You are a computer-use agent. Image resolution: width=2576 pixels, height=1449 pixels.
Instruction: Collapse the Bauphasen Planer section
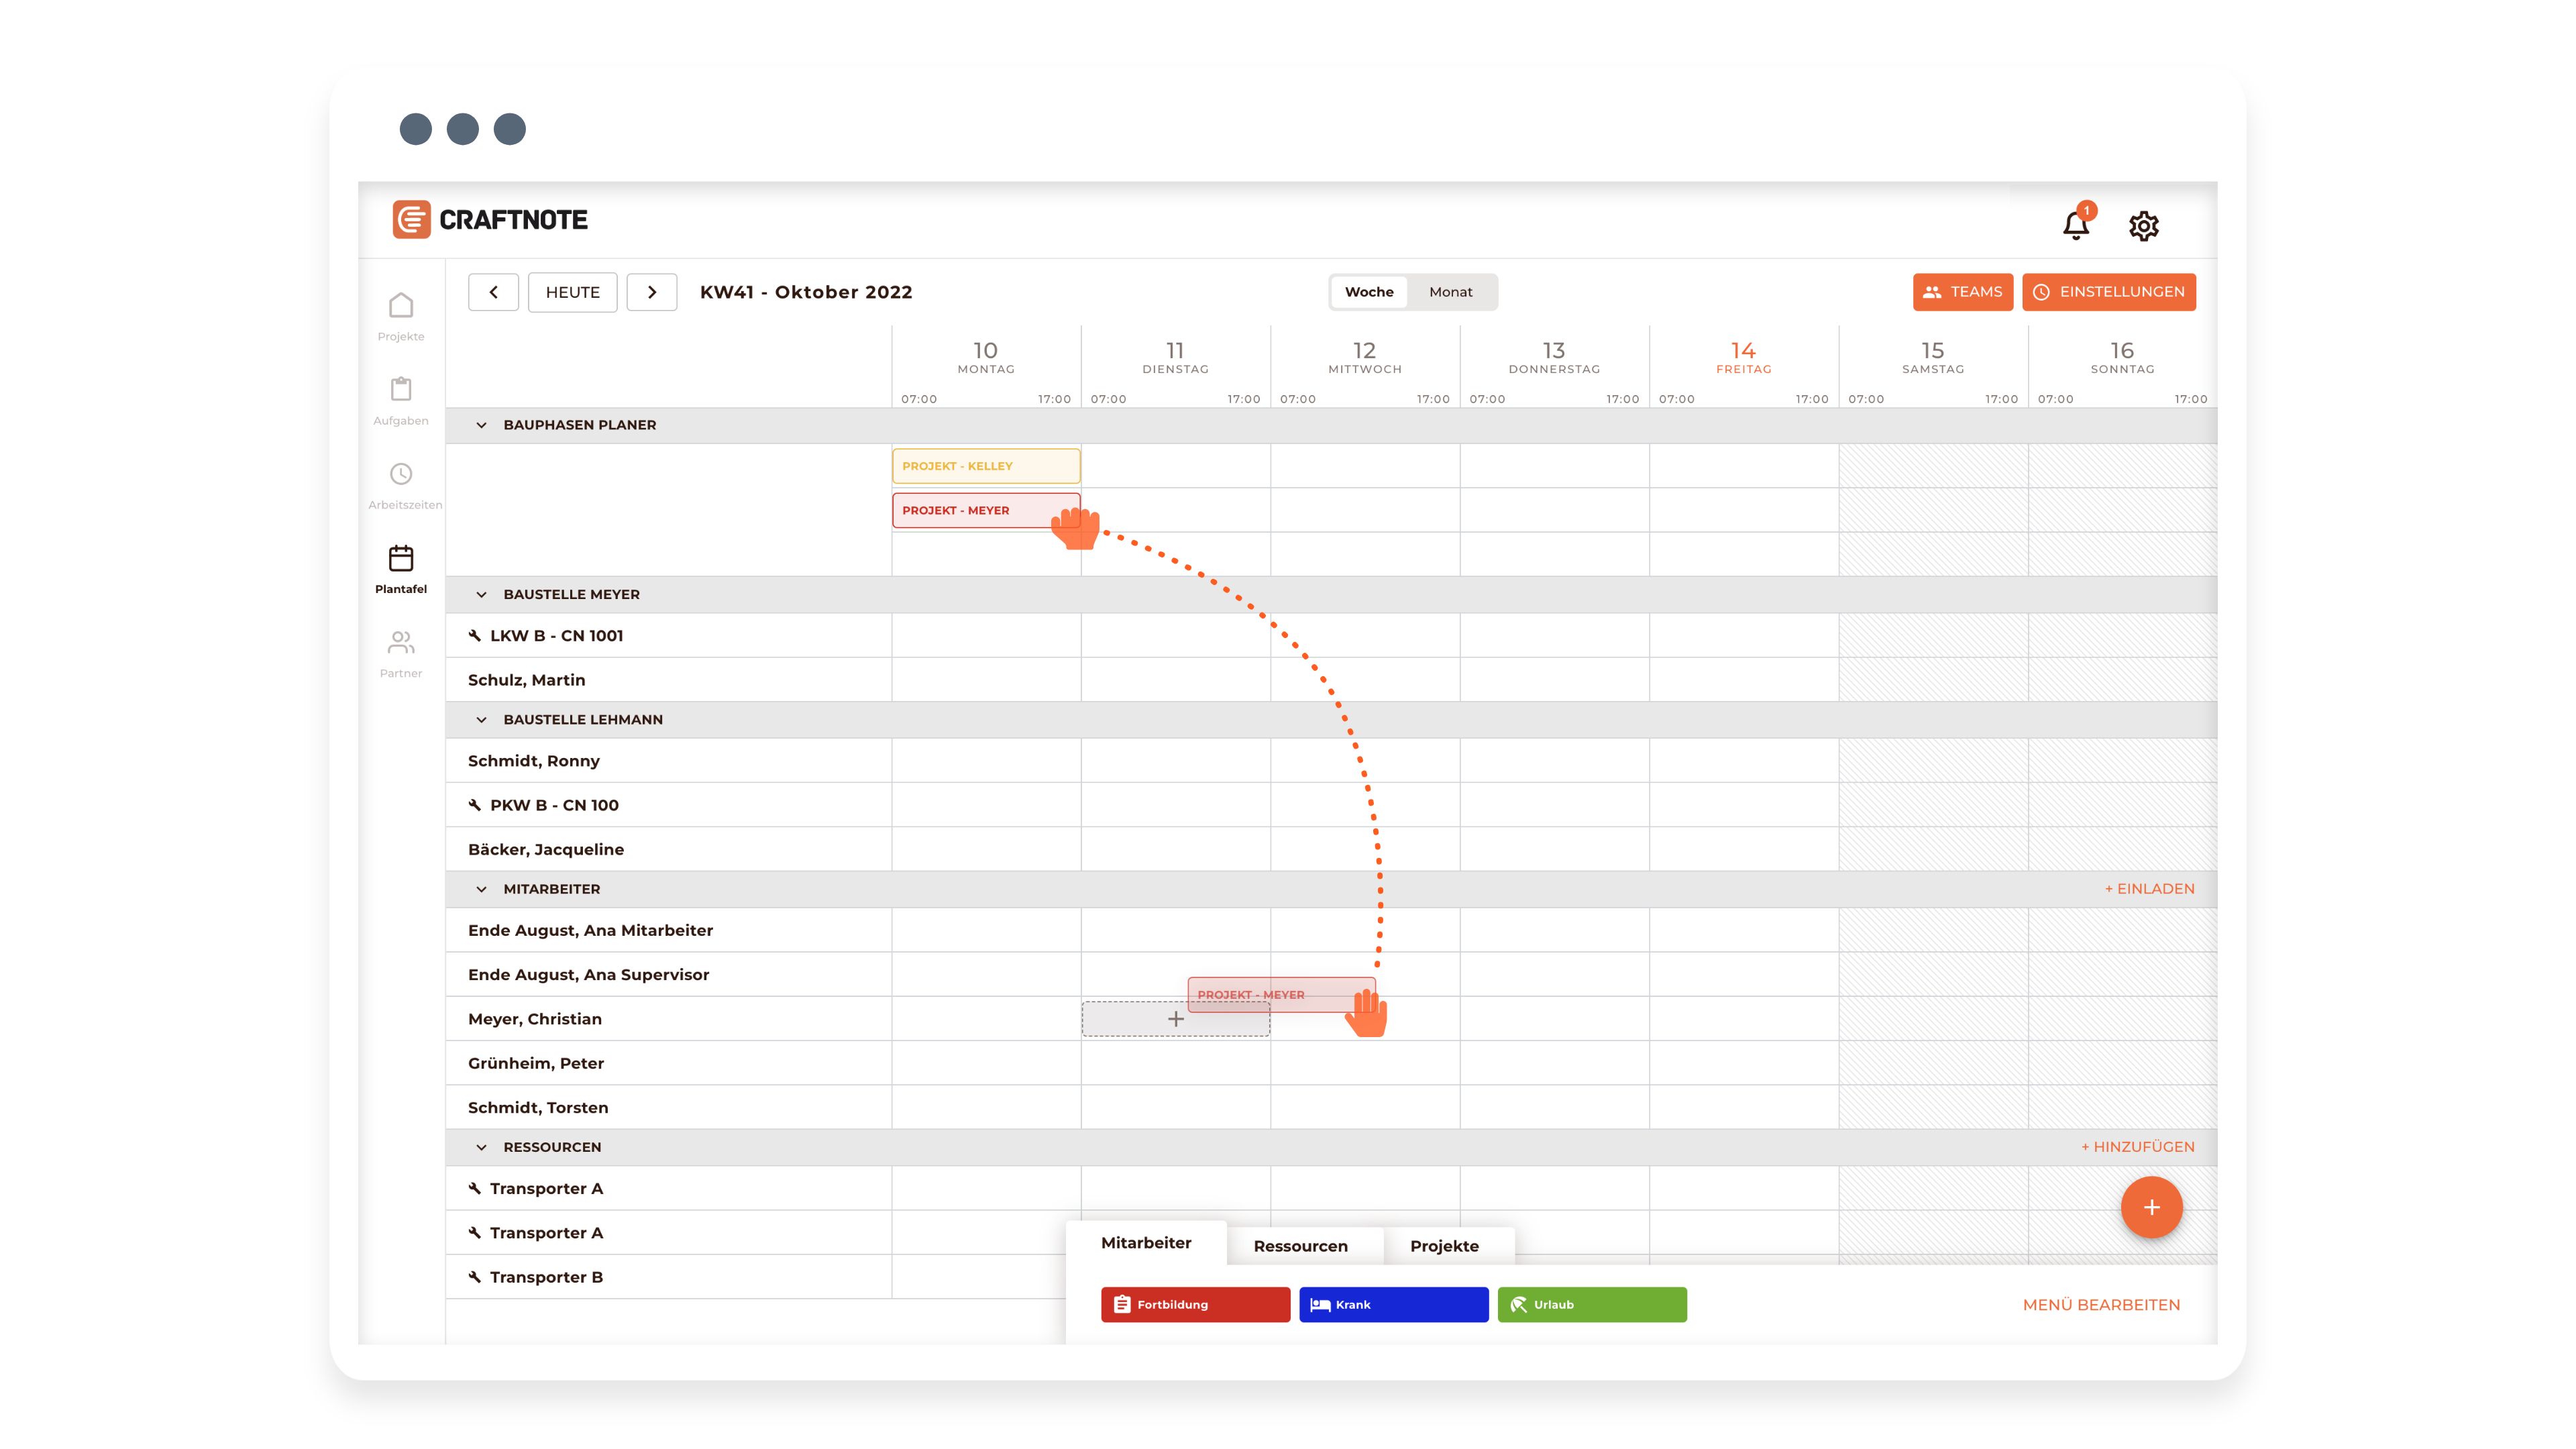481,425
